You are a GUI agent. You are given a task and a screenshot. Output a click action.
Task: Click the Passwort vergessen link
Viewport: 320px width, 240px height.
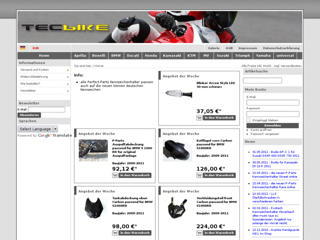265,134
